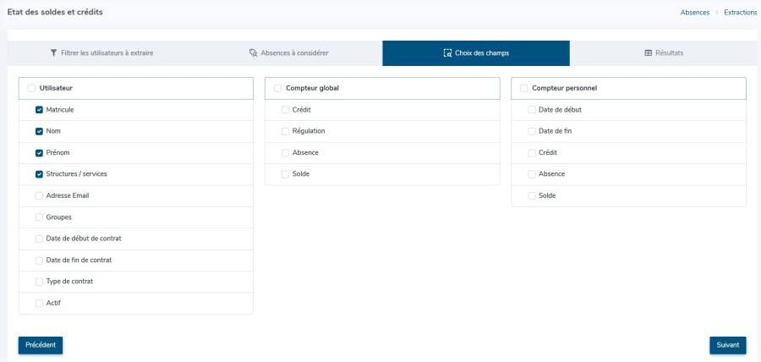Tick the Compteur personnel header checkbox

(x=524, y=88)
